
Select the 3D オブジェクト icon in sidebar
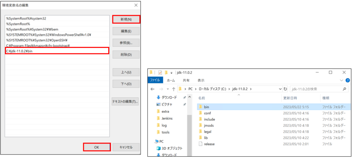tap(158, 148)
